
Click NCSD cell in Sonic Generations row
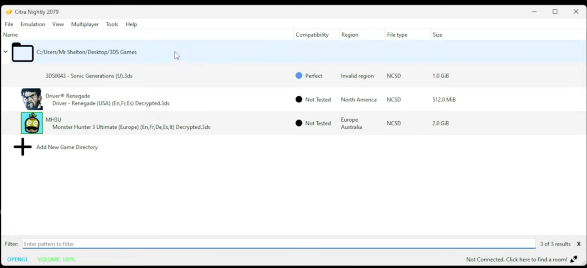pos(394,76)
